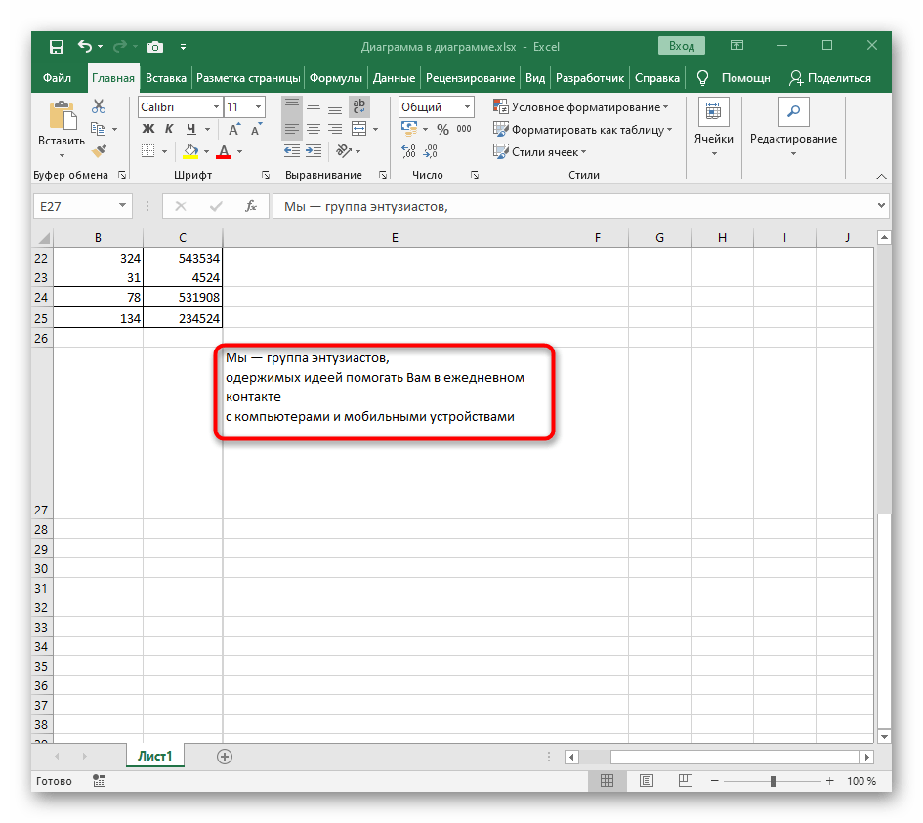The height and width of the screenshot is (823, 923).
Task: Toggle bold Ж formatting
Action: 147,129
